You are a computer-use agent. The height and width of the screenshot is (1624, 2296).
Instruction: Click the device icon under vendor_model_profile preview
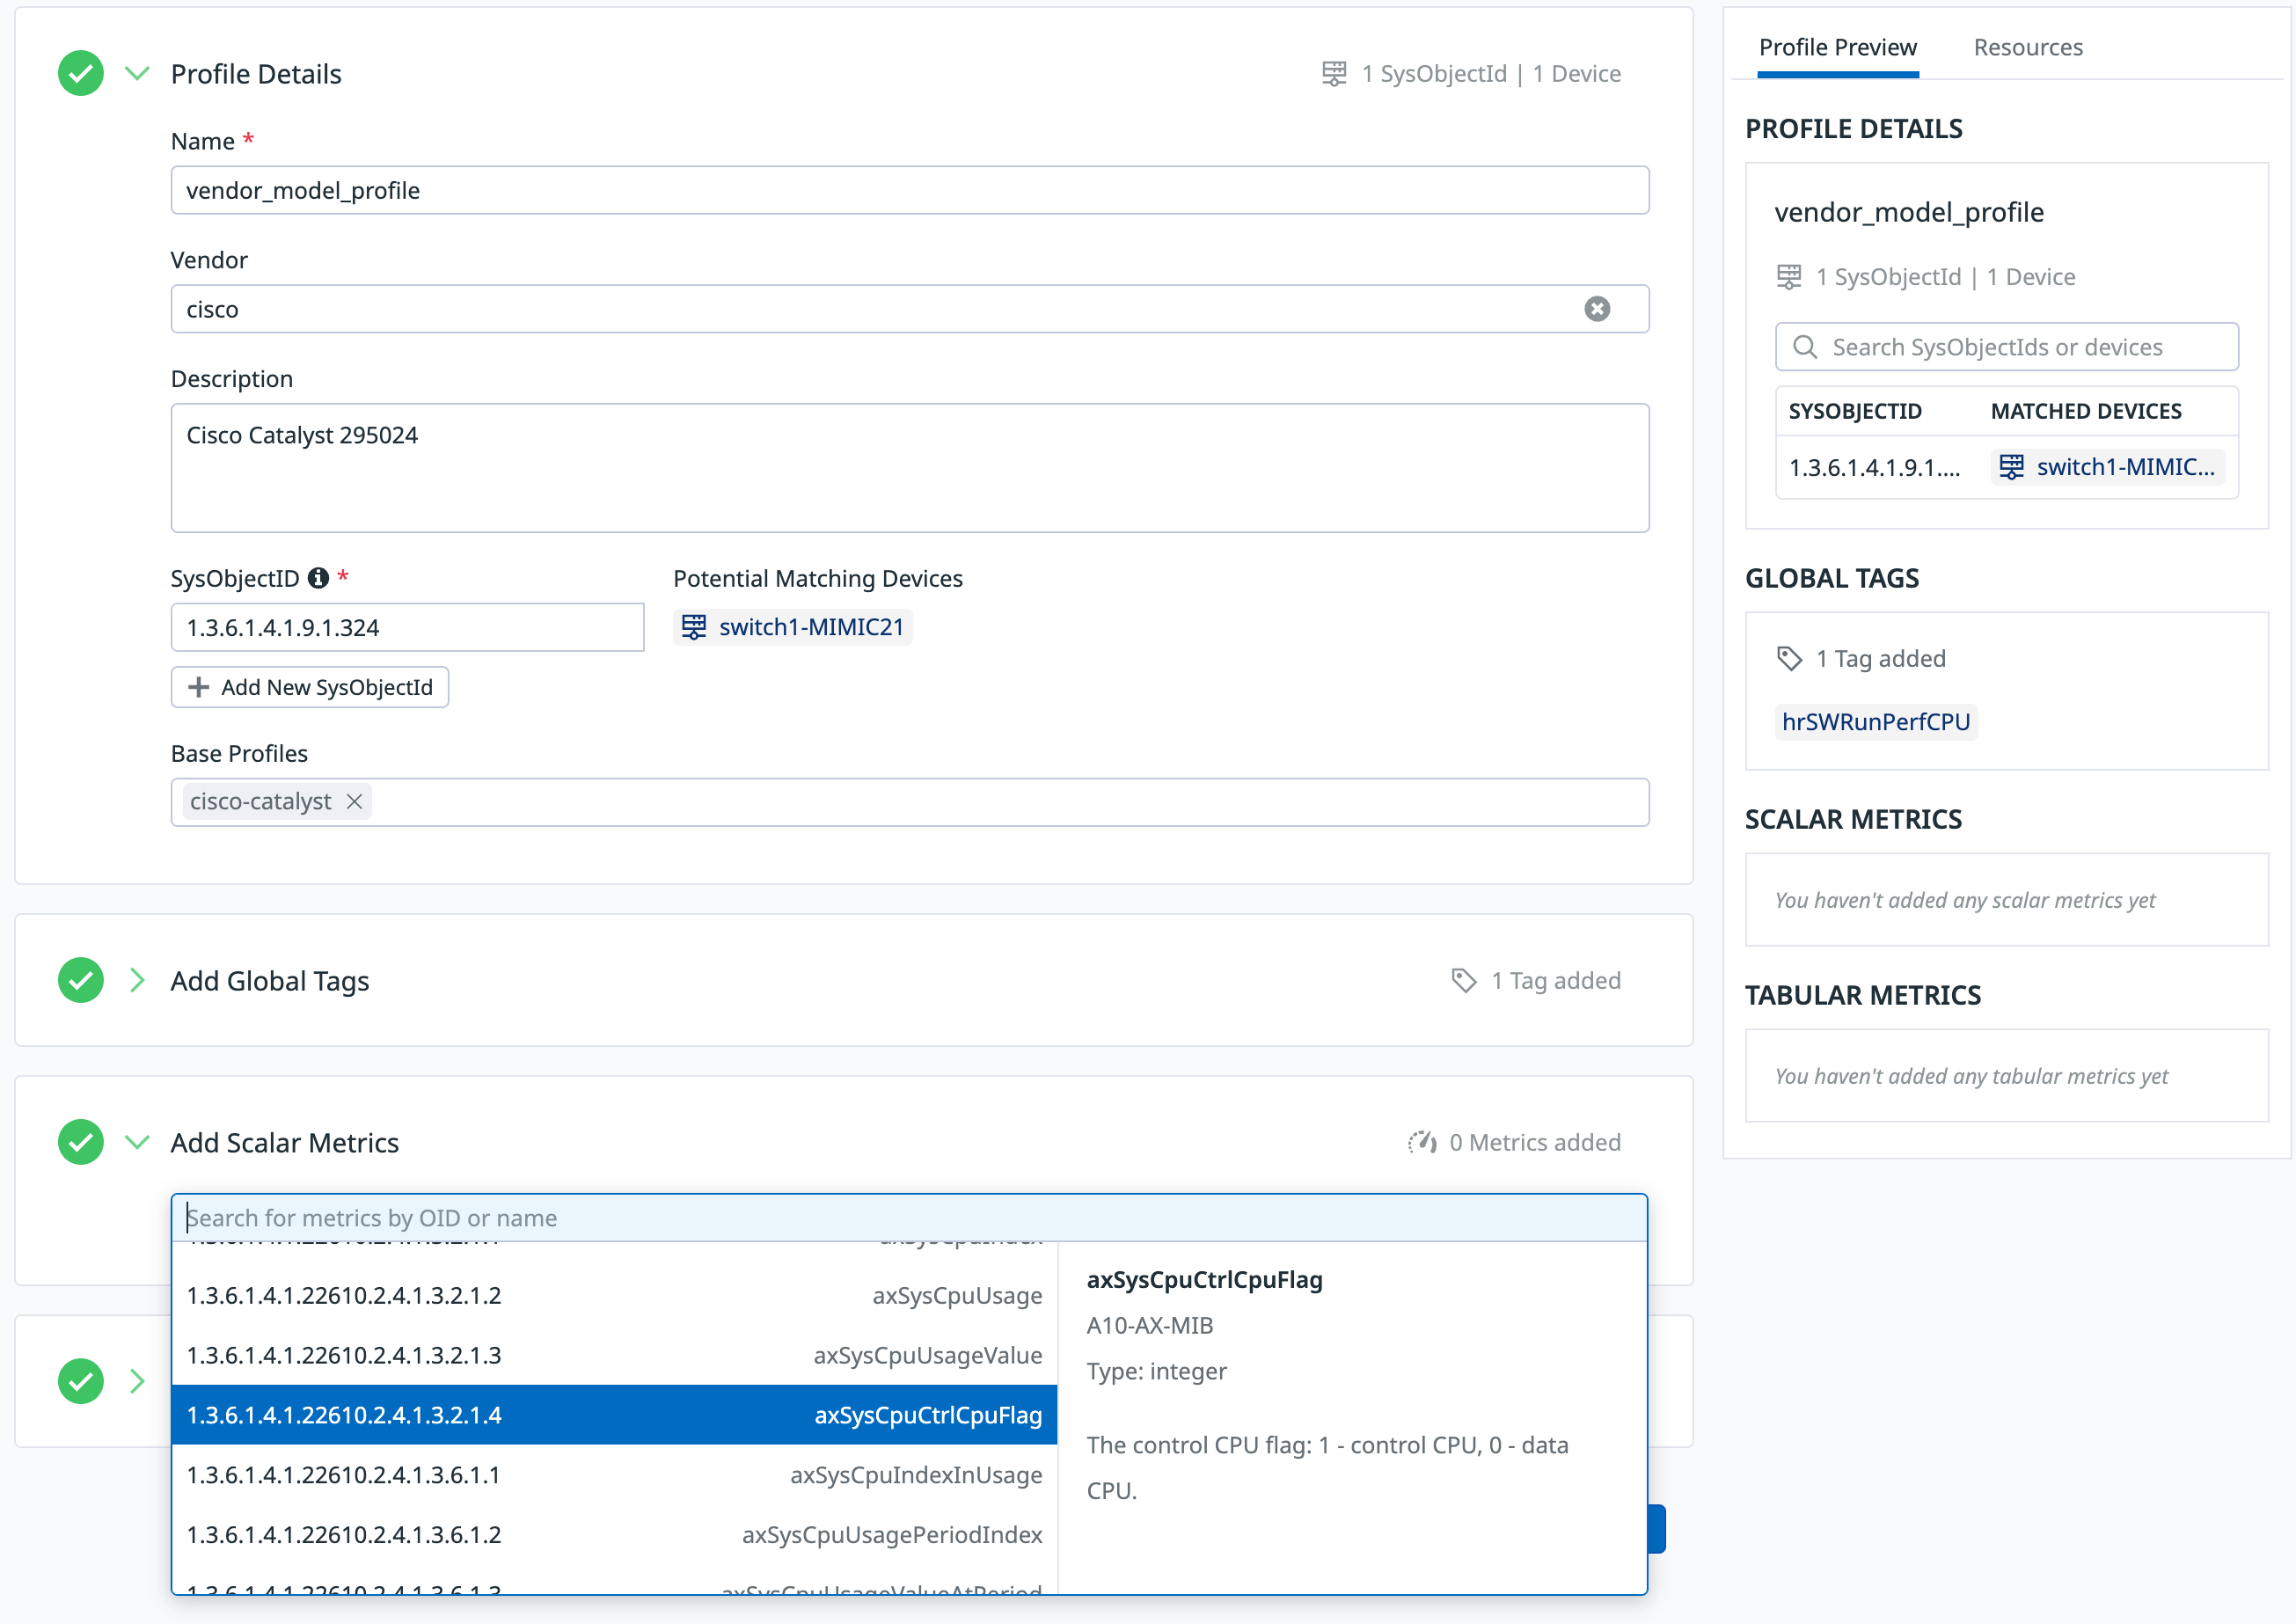pos(1789,276)
